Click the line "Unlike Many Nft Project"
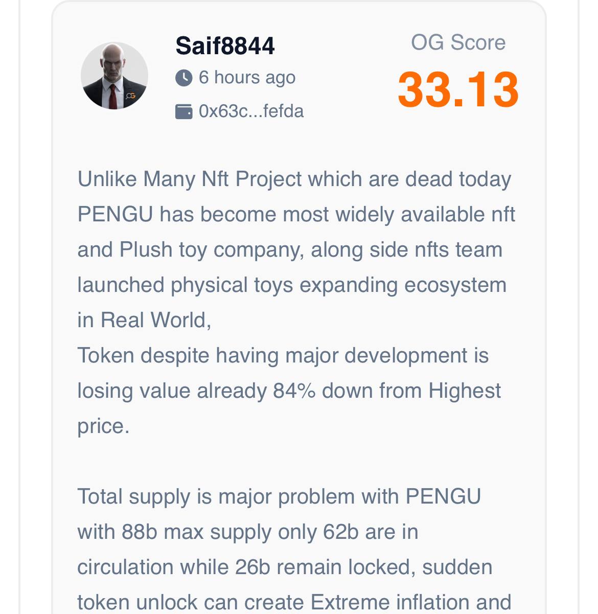This screenshot has width=598, height=614. pyautogui.click(x=294, y=179)
